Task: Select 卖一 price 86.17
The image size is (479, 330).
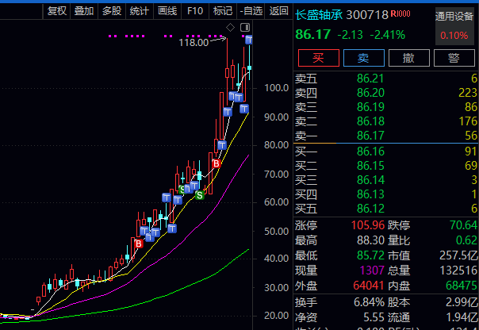Action: (370, 136)
